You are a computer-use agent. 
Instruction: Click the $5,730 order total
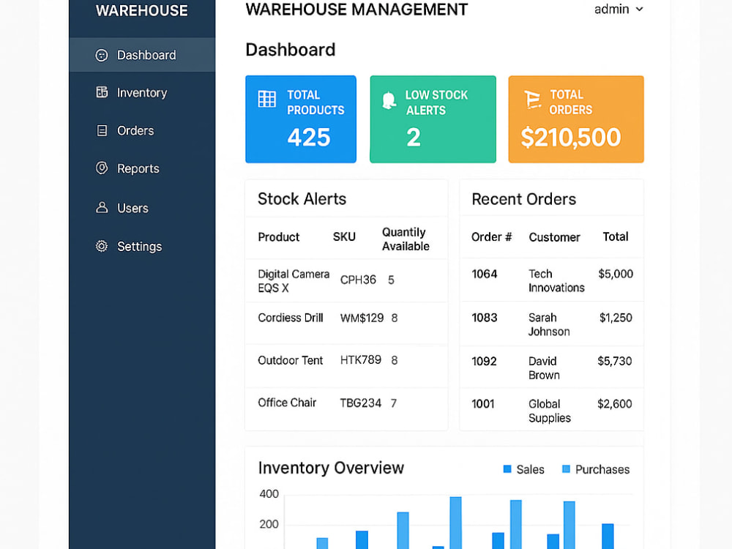pos(615,361)
